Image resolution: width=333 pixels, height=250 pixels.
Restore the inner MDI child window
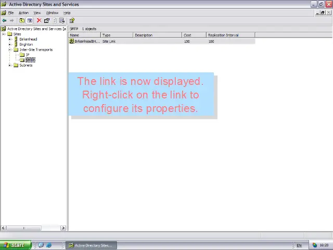[x=323, y=12]
